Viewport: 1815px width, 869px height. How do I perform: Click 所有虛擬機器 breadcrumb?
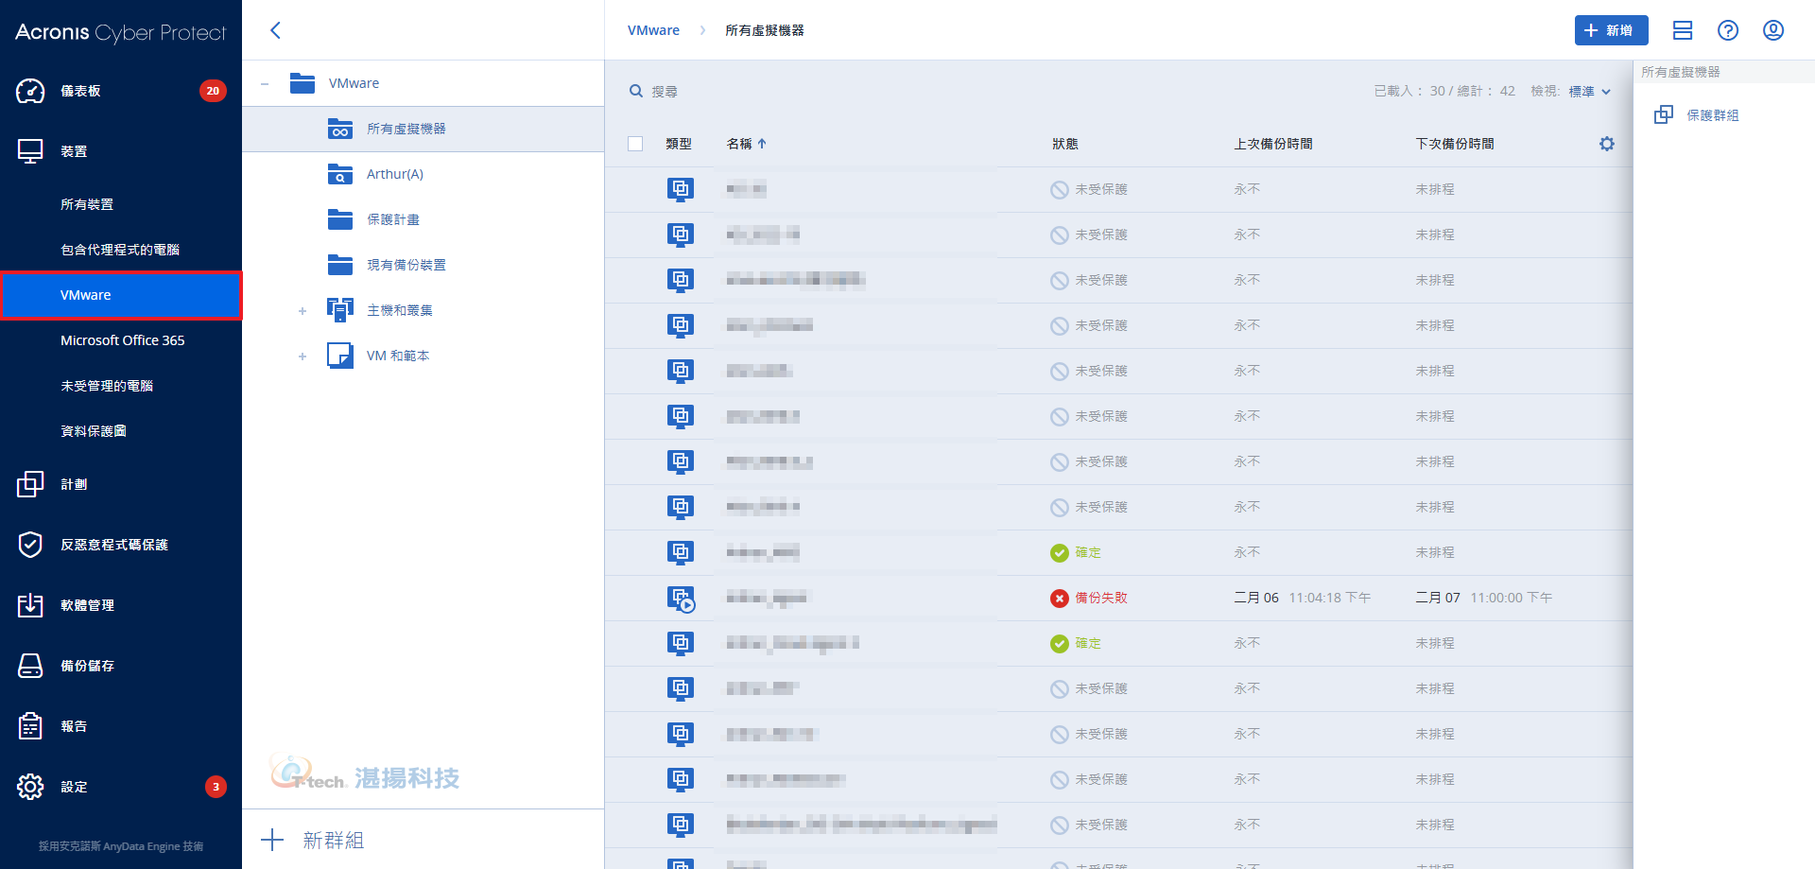click(765, 30)
